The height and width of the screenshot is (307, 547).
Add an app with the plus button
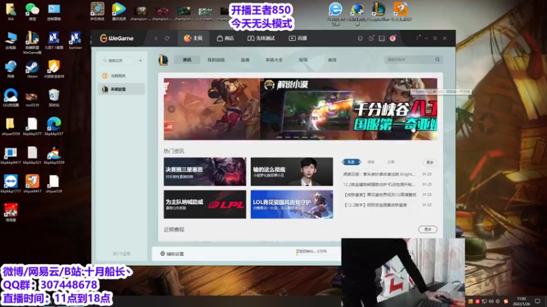coord(140,61)
